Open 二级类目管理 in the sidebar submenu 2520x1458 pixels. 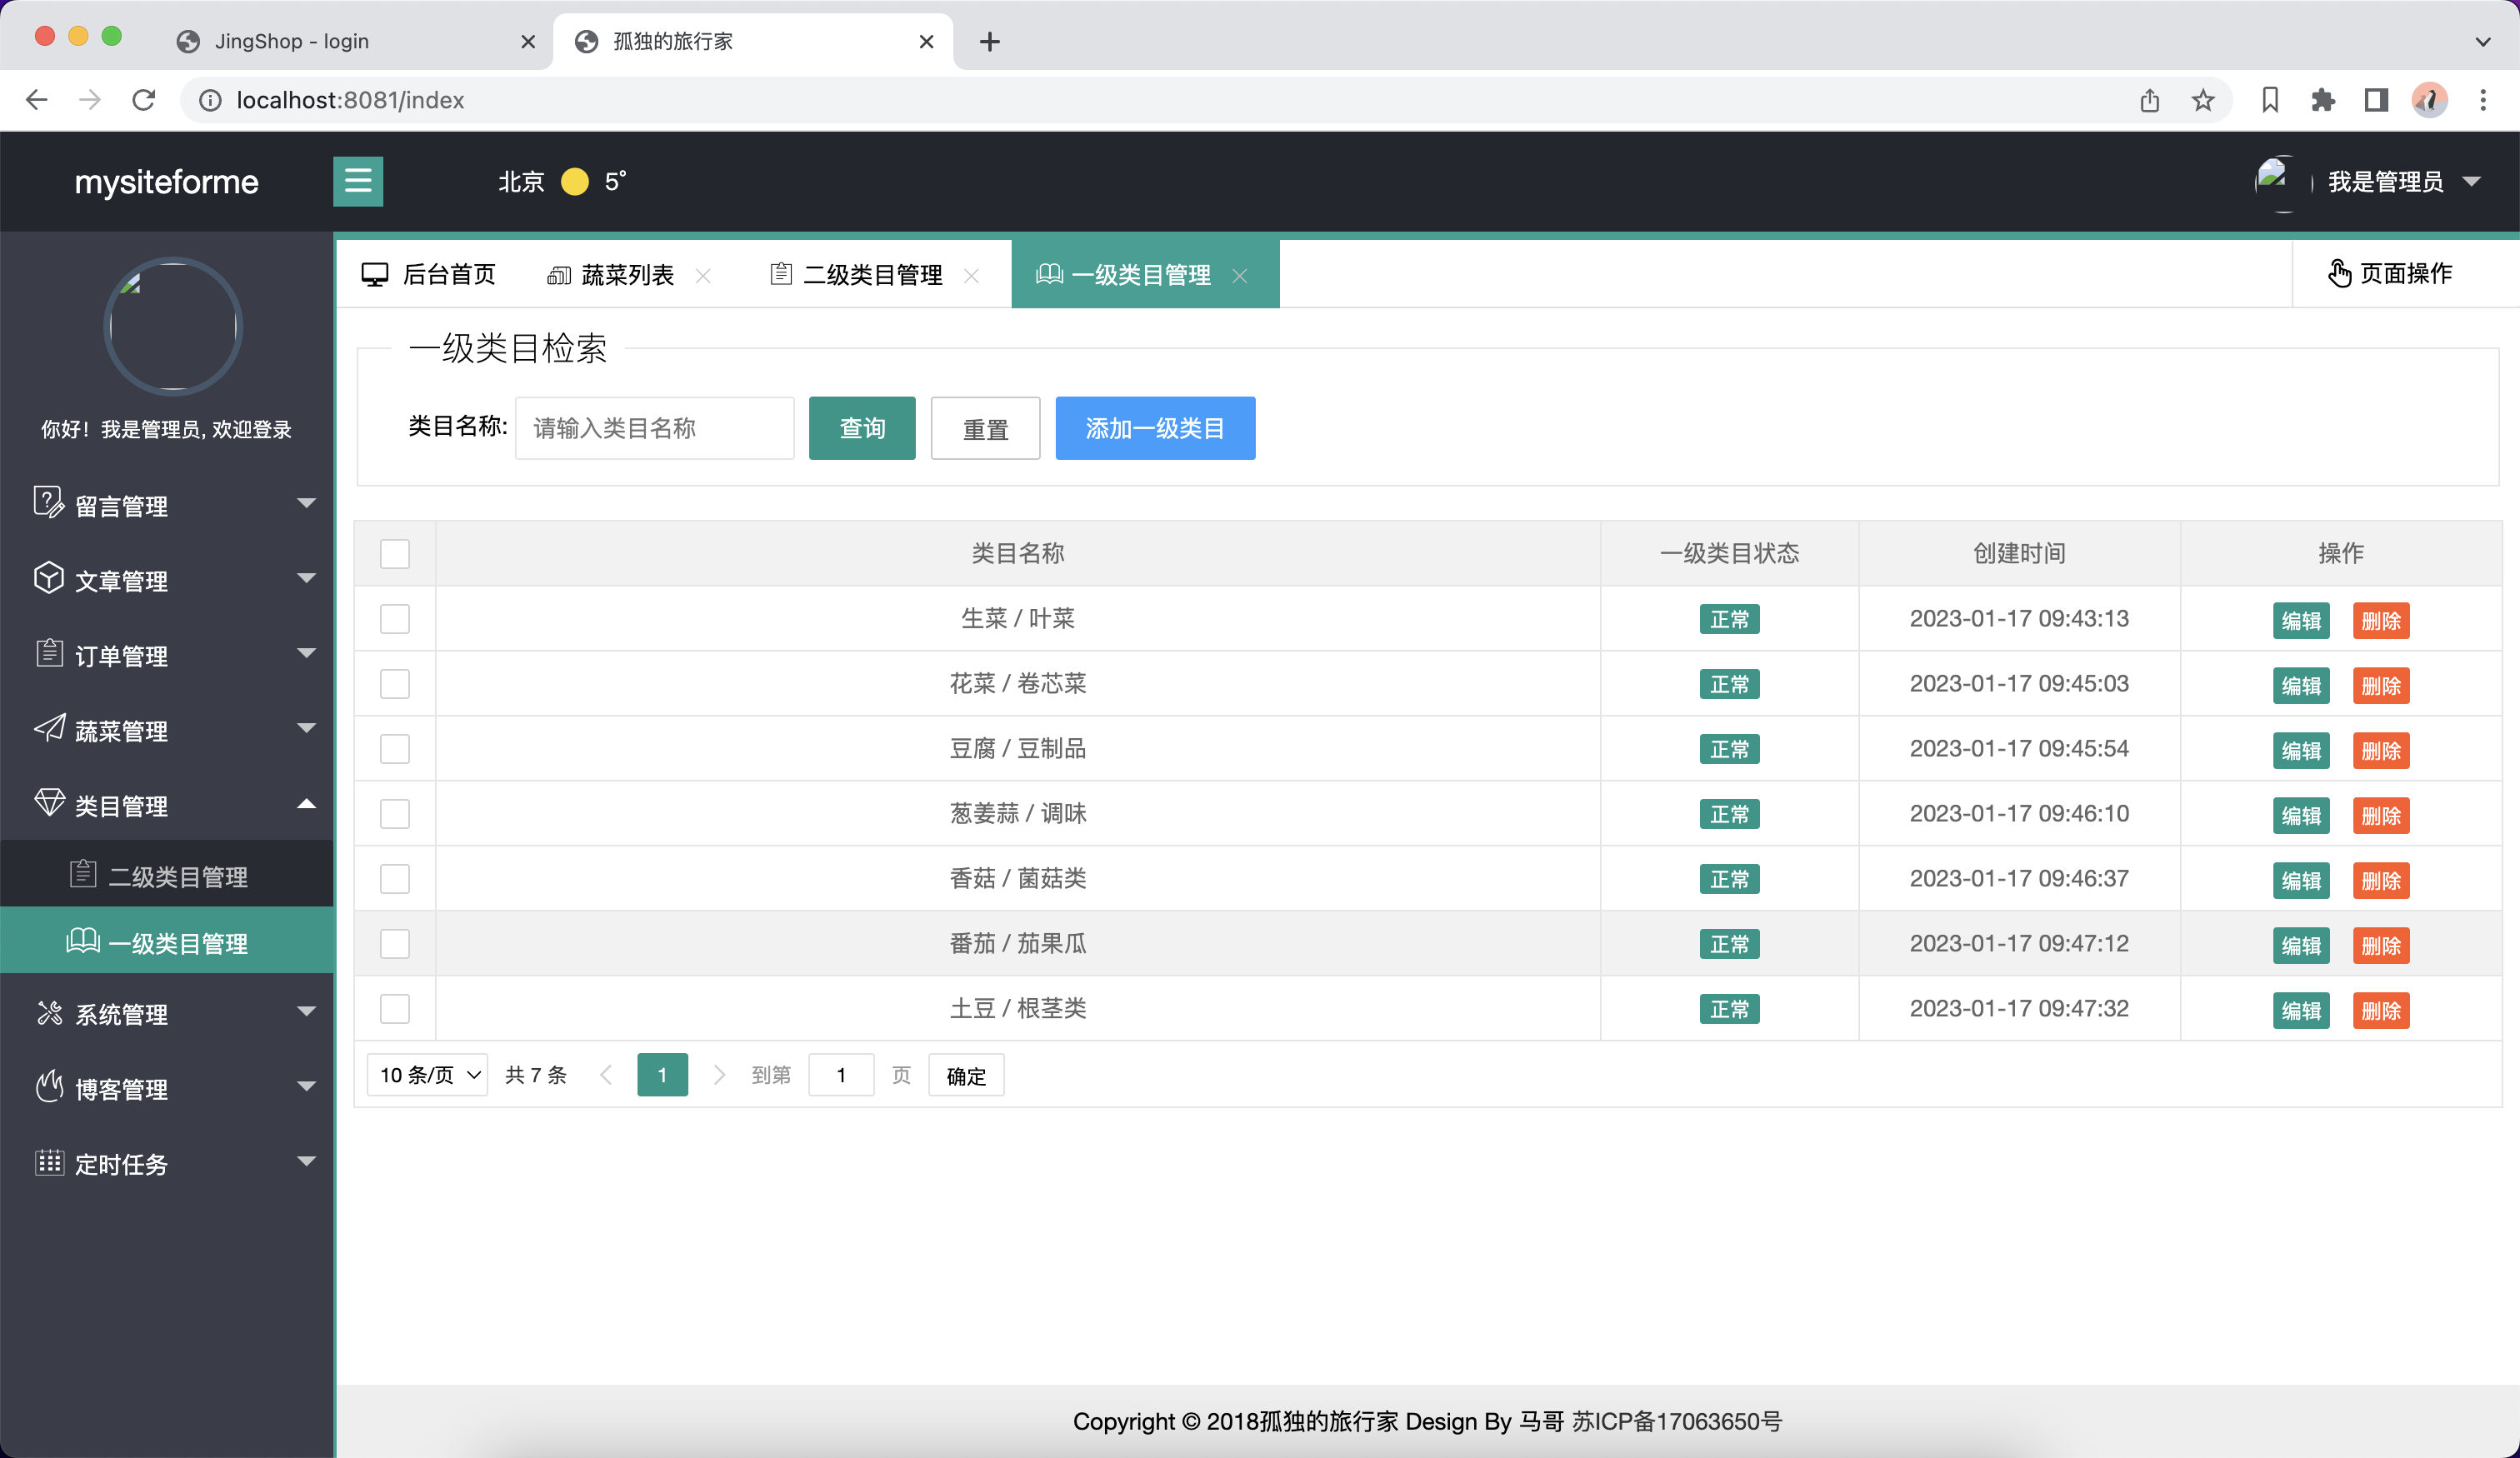tap(177, 876)
